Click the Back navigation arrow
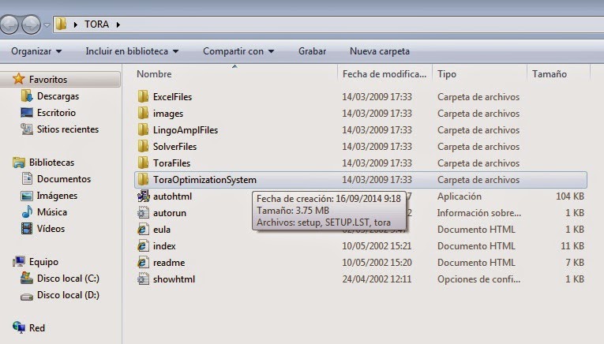Screen dimensions: 604x344 (9, 25)
